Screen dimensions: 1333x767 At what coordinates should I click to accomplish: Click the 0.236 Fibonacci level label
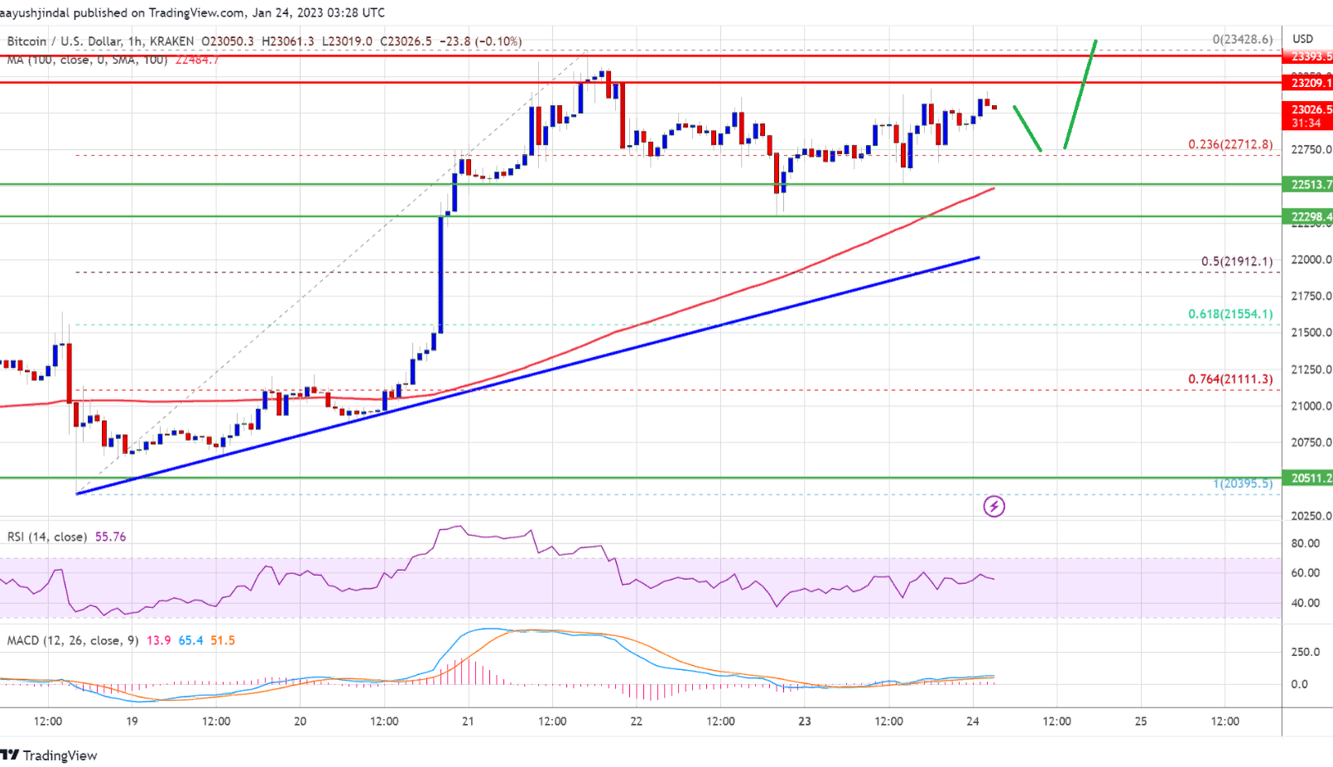(x=1230, y=145)
